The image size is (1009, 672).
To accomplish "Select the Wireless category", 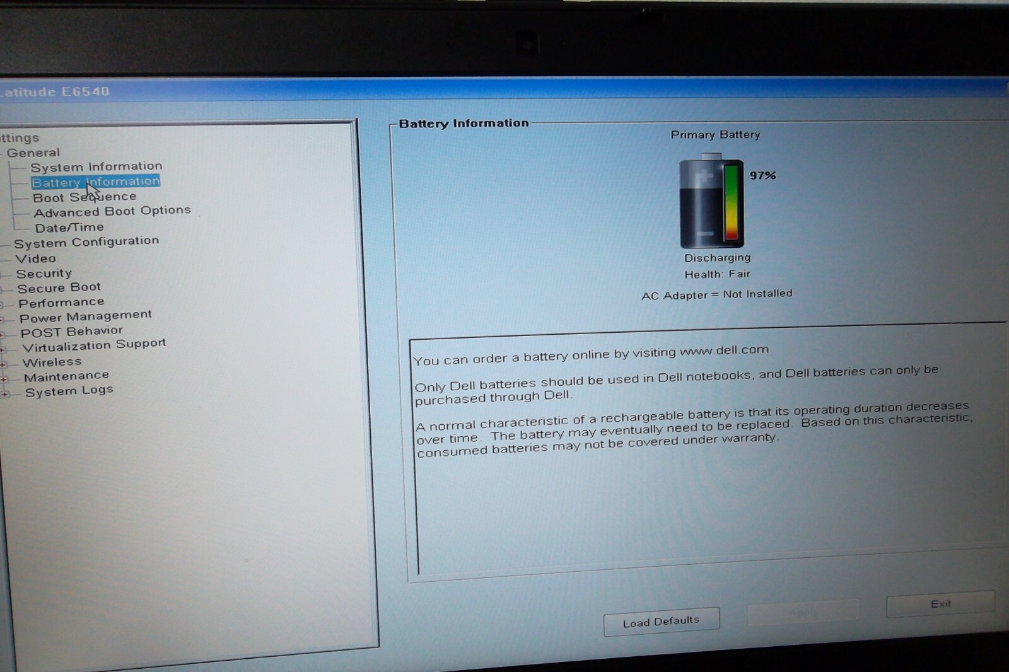I will point(52,362).
